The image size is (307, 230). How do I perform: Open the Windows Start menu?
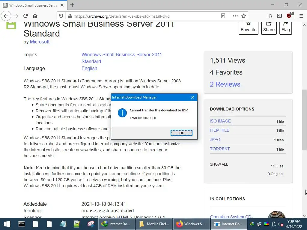(7, 224)
